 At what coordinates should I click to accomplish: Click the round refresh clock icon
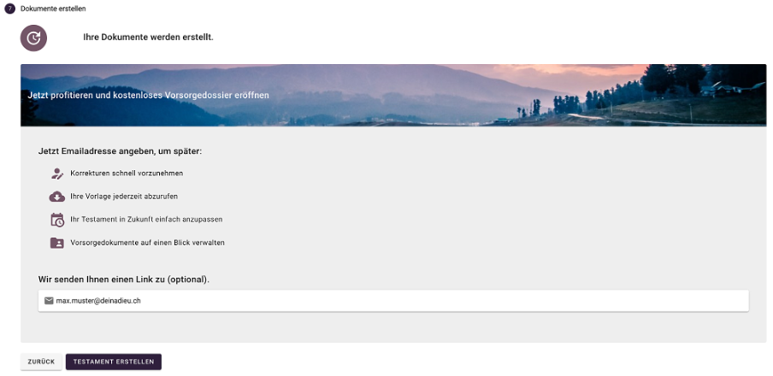(33, 38)
